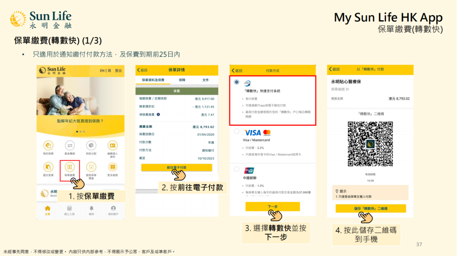Click the 保單編號 policy number line
This screenshot has height=256, width=457.
[340, 89]
